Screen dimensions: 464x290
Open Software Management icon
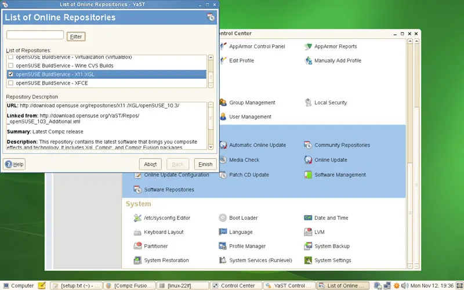308,175
